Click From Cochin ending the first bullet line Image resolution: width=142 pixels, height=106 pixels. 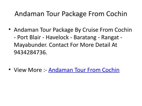coord(116,30)
